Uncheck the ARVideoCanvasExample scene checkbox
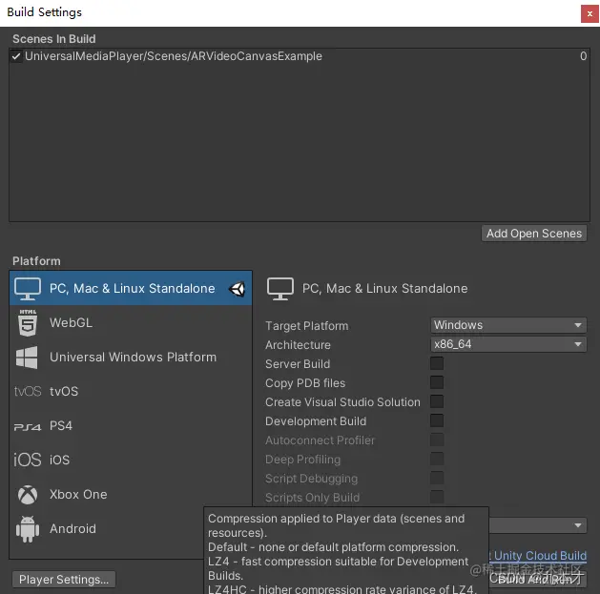Image resolution: width=600 pixels, height=594 pixels. coord(16,56)
